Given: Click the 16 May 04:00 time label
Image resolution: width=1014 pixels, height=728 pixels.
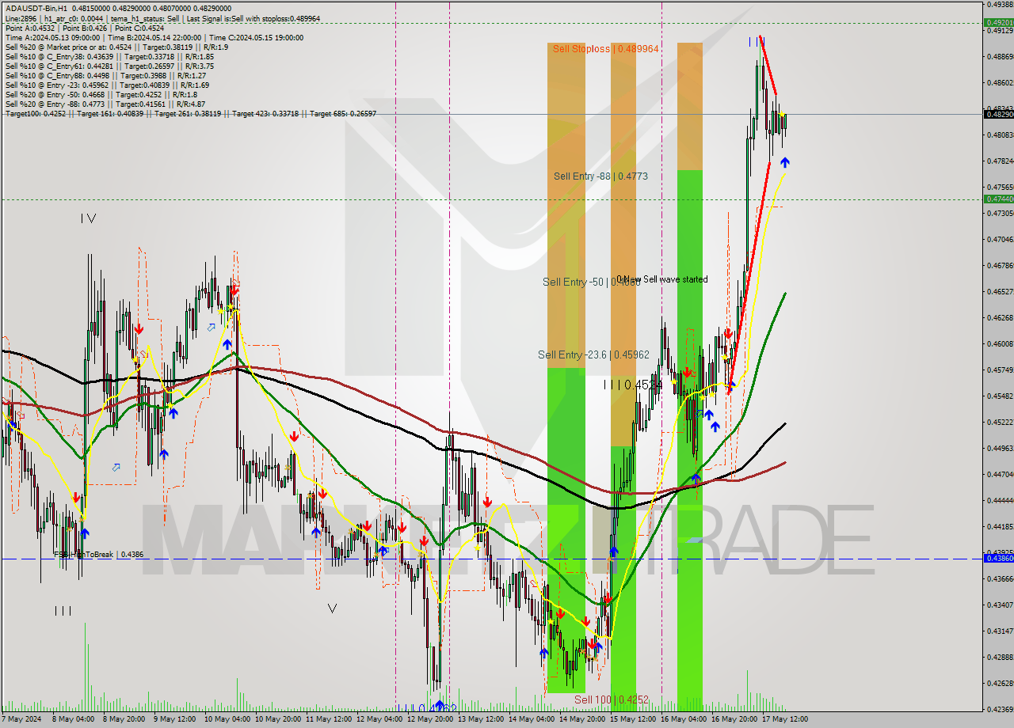Looking at the screenshot, I should point(682,719).
